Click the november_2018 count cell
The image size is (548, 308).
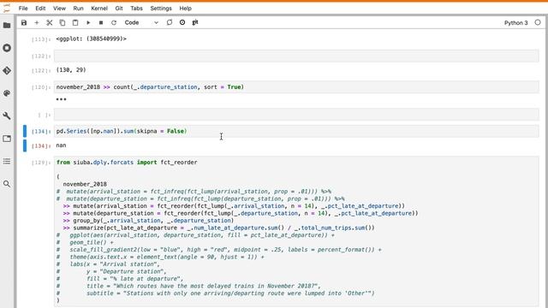coord(296,87)
